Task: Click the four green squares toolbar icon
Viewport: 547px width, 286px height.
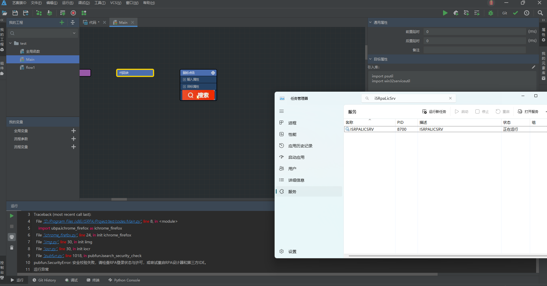Action: tap(84, 13)
